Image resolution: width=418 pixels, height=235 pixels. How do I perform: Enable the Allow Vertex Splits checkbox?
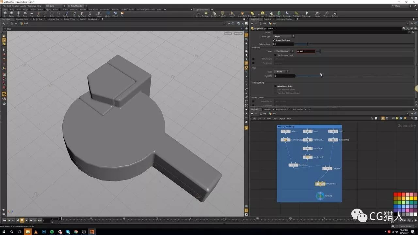[x=275, y=86]
